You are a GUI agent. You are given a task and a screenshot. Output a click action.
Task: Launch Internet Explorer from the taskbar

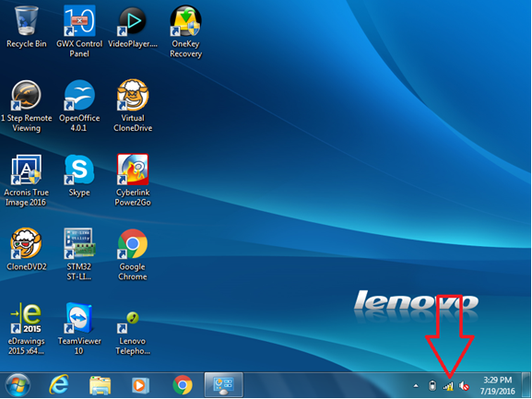59,385
